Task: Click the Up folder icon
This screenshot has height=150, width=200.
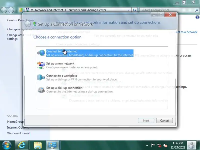Action: click(x=21, y=10)
